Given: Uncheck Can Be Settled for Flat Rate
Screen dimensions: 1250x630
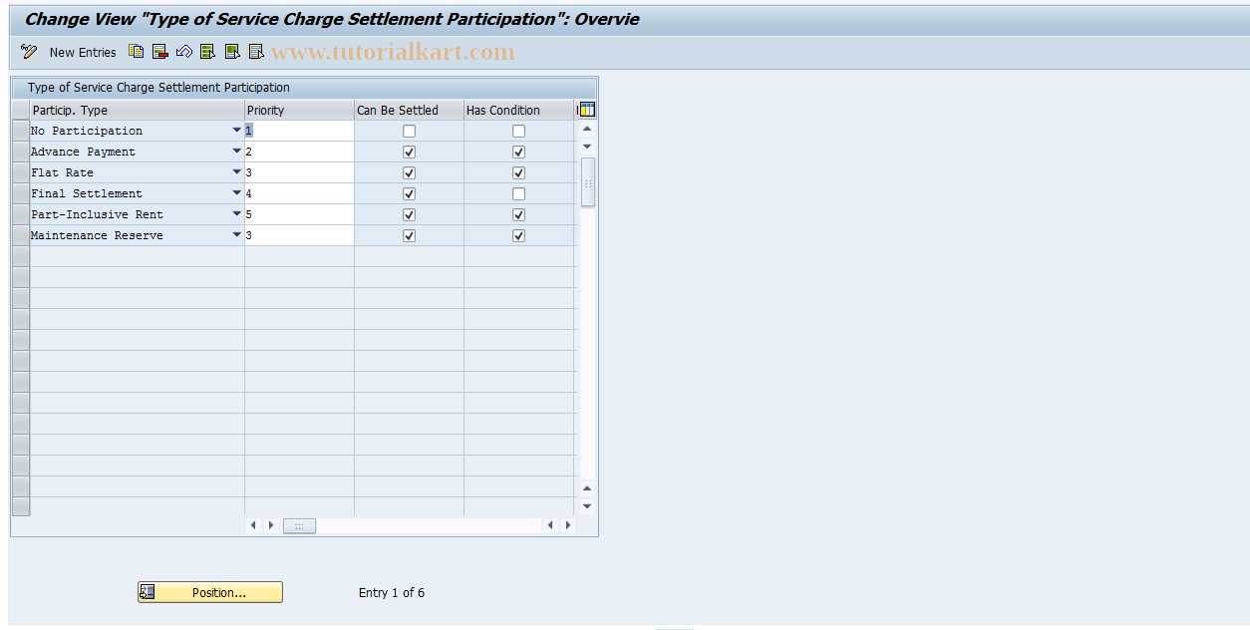Looking at the screenshot, I should [409, 172].
